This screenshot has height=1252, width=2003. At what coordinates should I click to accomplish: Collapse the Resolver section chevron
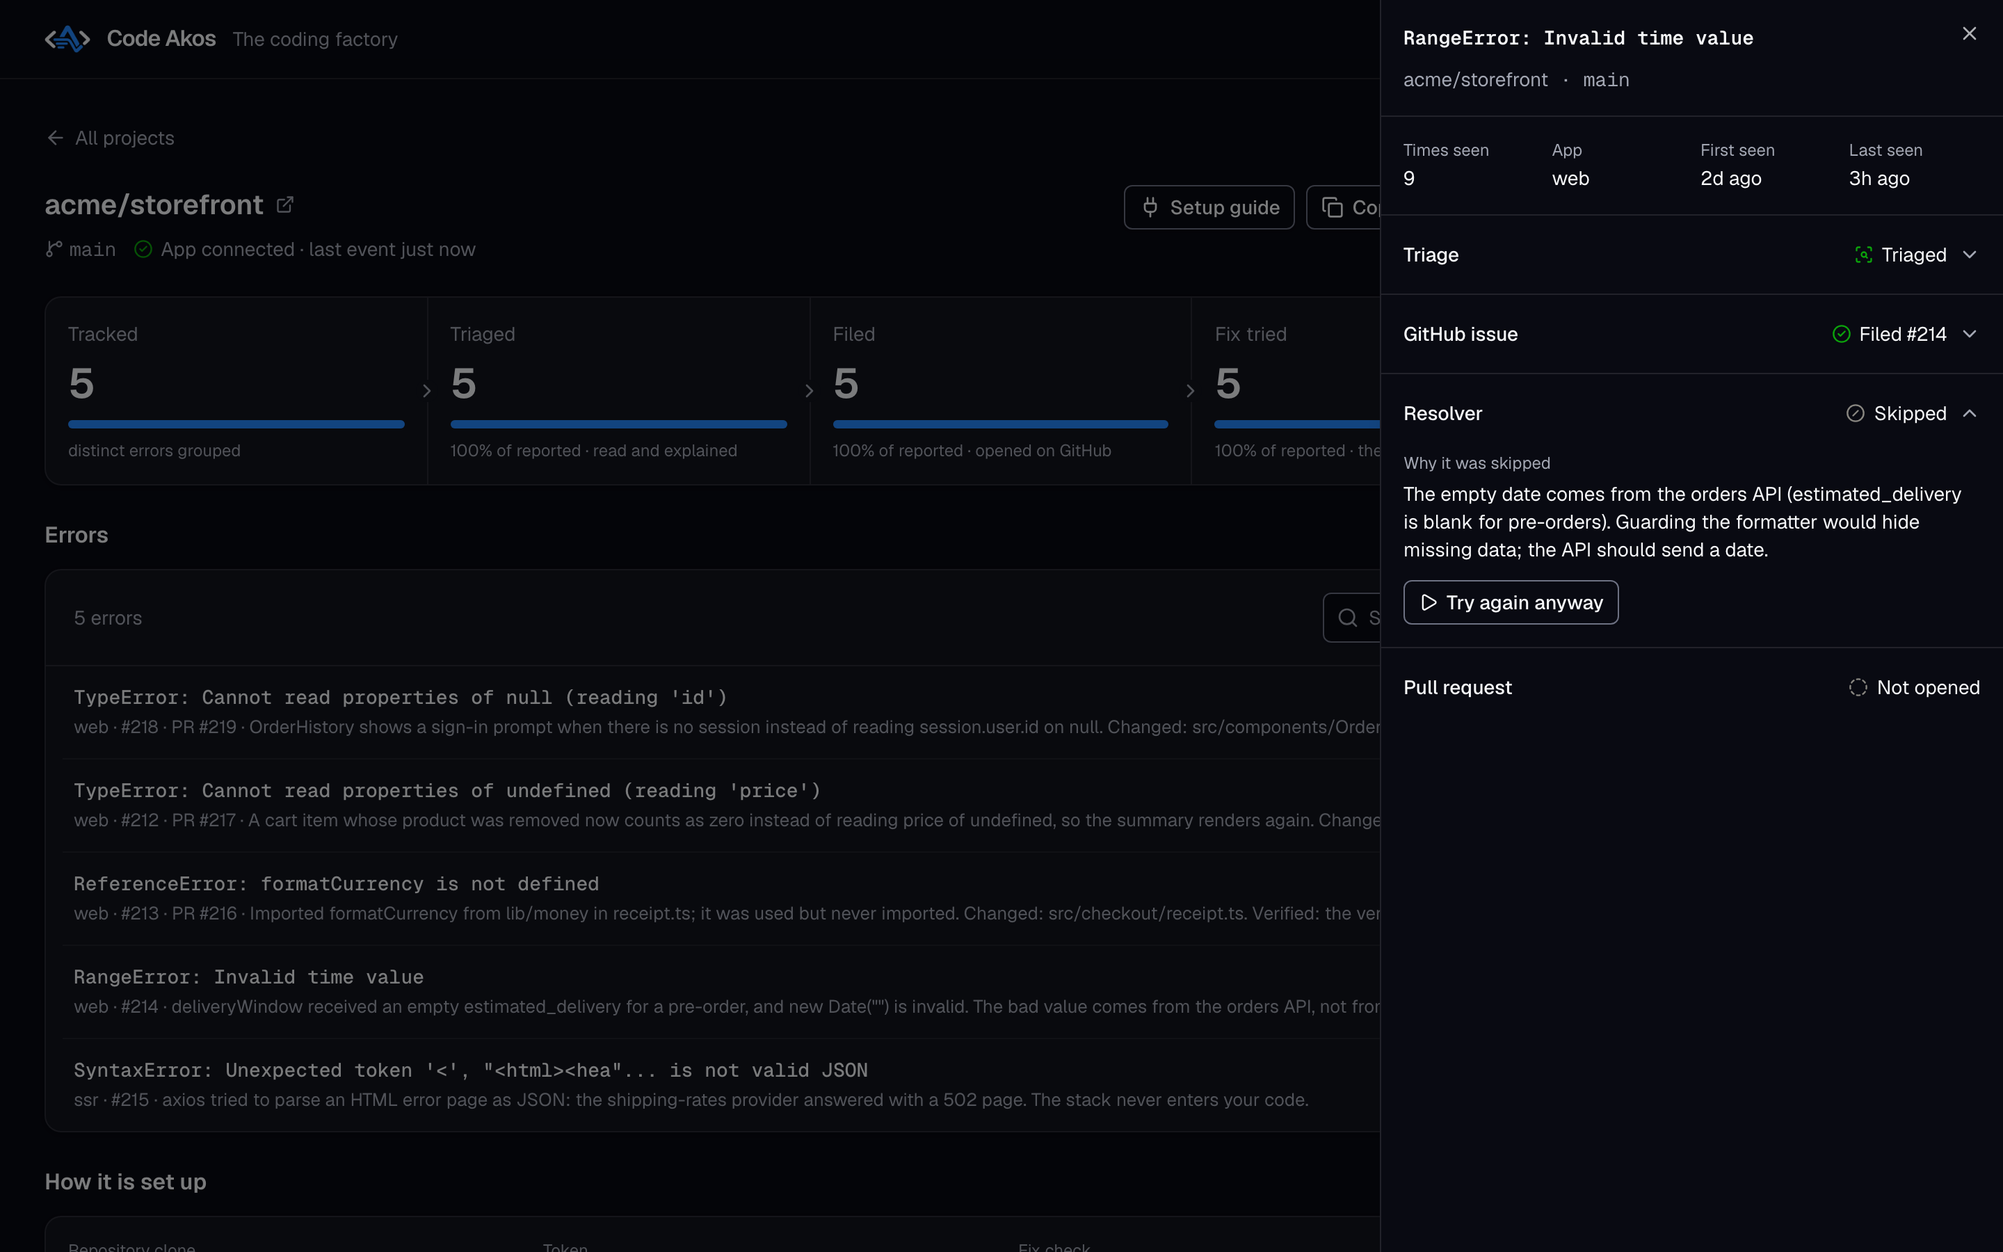coord(1969,413)
